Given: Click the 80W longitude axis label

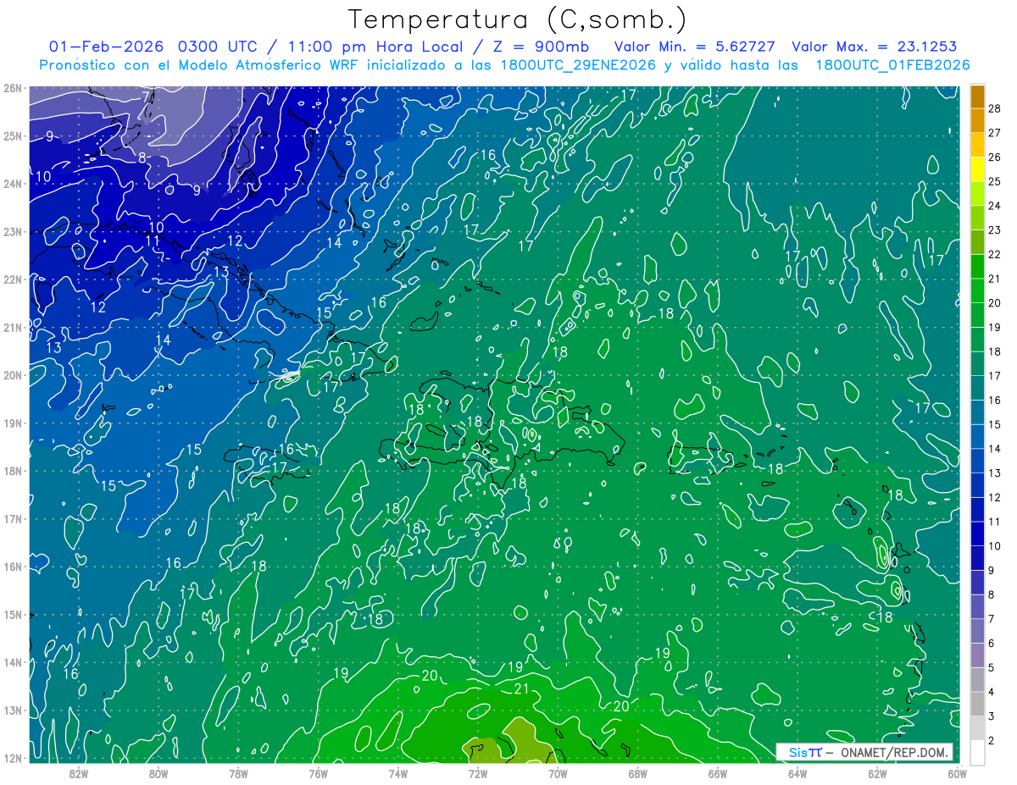Looking at the screenshot, I should [x=158, y=773].
